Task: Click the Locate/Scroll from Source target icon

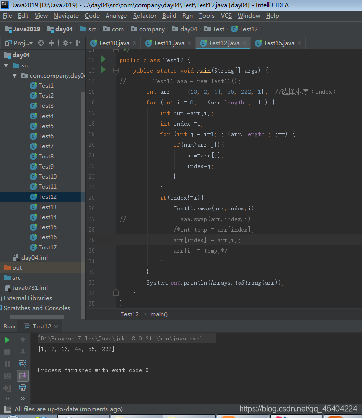Action: click(x=41, y=43)
